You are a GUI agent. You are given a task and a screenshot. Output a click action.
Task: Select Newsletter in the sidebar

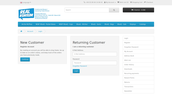(x=138, y=91)
